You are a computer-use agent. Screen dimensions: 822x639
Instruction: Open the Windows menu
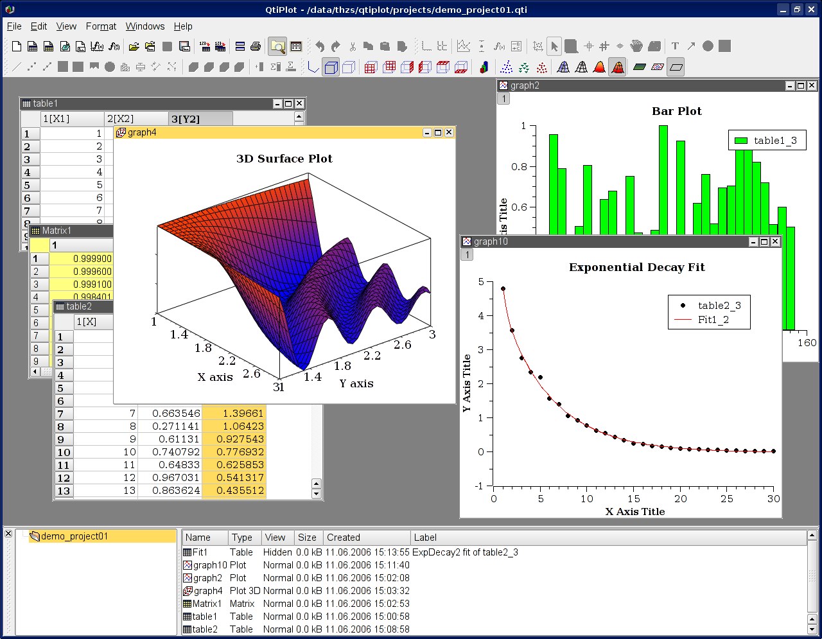click(144, 26)
